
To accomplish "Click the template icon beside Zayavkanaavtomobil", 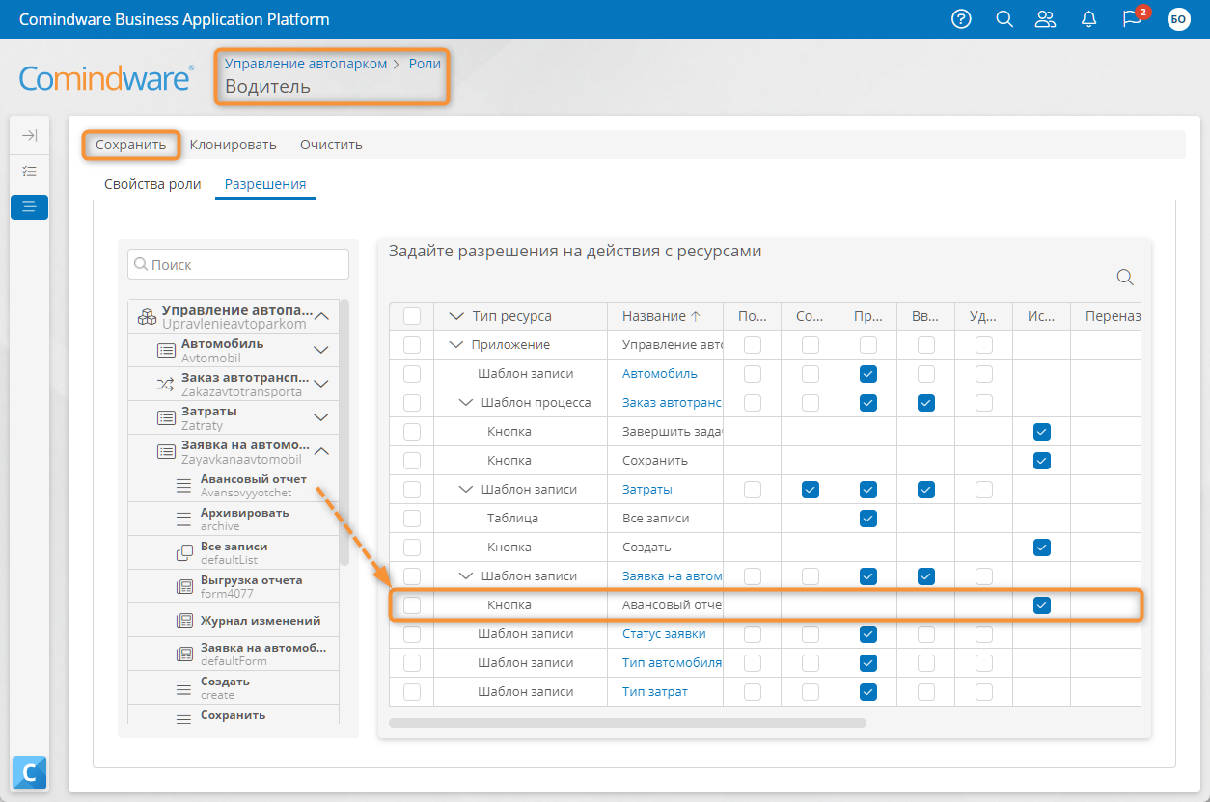I will tap(166, 452).
